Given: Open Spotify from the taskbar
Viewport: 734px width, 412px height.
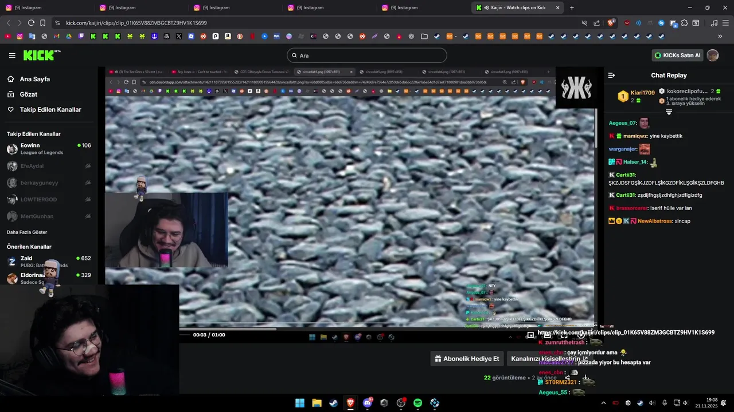Looking at the screenshot, I should pyautogui.click(x=417, y=403).
